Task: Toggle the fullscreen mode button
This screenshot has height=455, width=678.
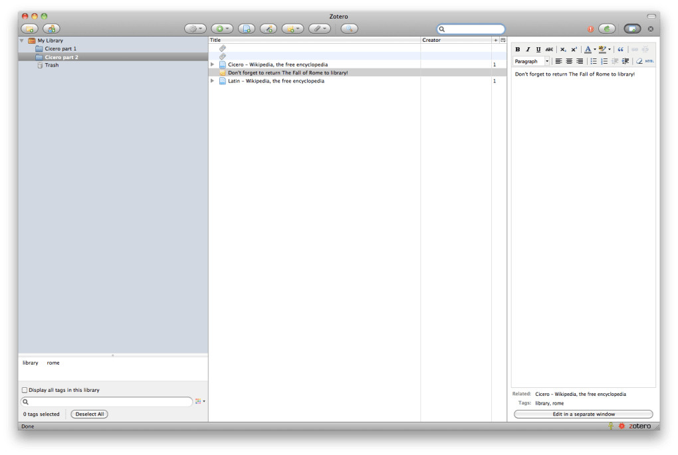Action: [x=632, y=29]
